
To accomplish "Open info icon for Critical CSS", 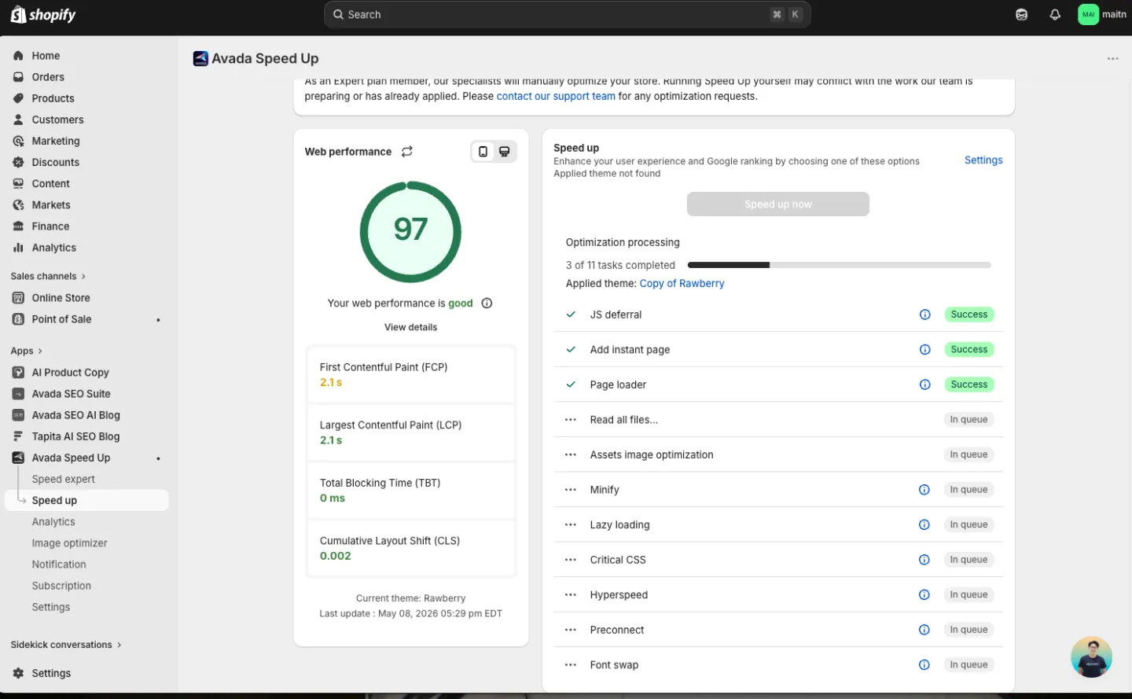I will point(924,560).
